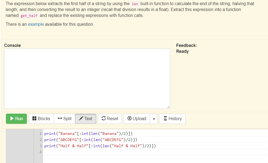268x163 pixels.
Task: Click the get_half code label in instructions
Action: tap(29, 16)
